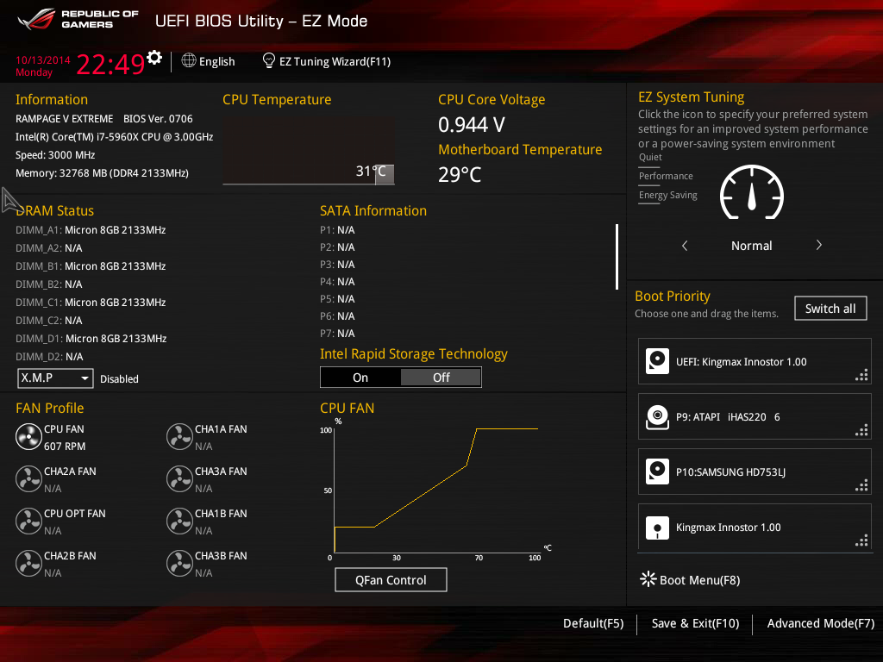
Task: Click optical drive icon of P9 ATAPI
Action: 657,416
